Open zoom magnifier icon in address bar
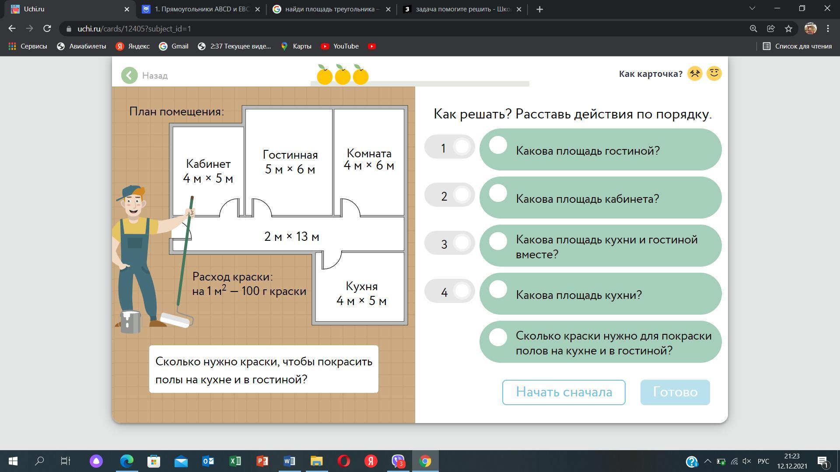Image resolution: width=840 pixels, height=472 pixels. click(x=753, y=28)
